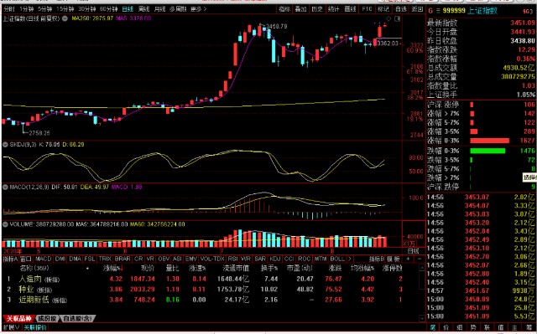537x334 pixels.
Task: Switch sub-chart indicator to TRIX
Action: [105, 259]
